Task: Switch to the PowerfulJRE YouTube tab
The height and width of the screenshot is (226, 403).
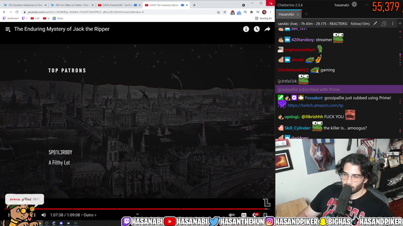Action: coord(119,5)
